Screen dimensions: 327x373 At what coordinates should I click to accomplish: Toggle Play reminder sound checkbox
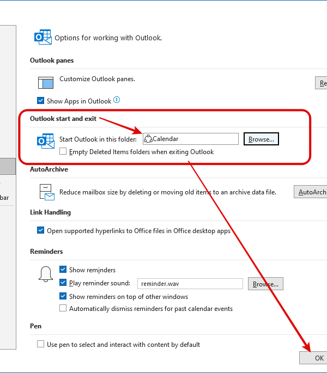click(x=63, y=283)
